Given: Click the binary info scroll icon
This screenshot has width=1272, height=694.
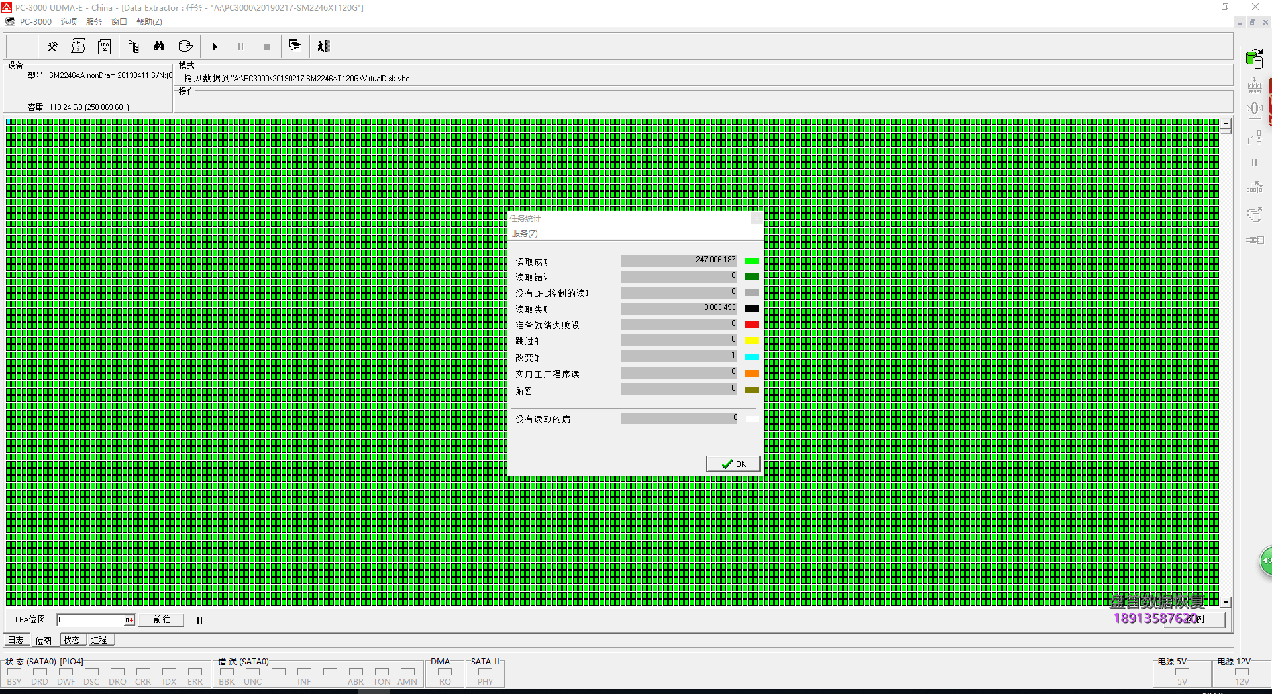Looking at the screenshot, I should pyautogui.click(x=78, y=46).
